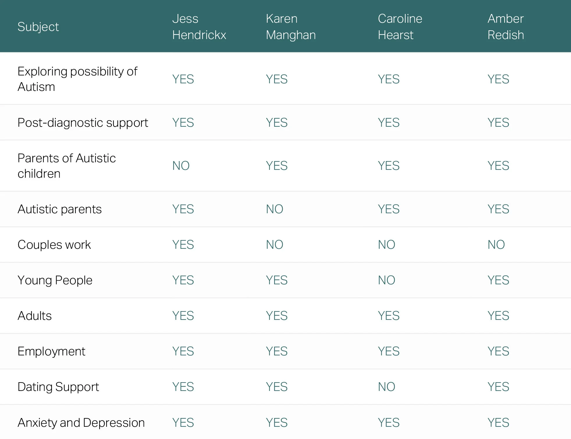Viewport: 571px width, 439px height.
Task: Click the Amber Redish column header
Action: click(506, 27)
